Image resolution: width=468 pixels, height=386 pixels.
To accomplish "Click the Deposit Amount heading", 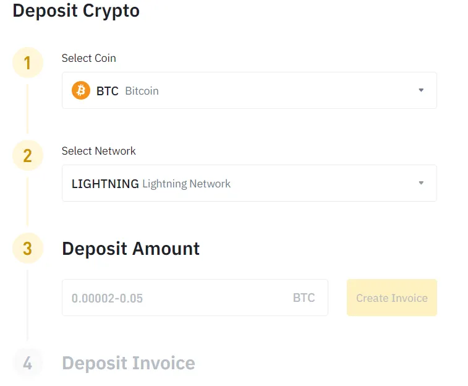I will tap(131, 249).
